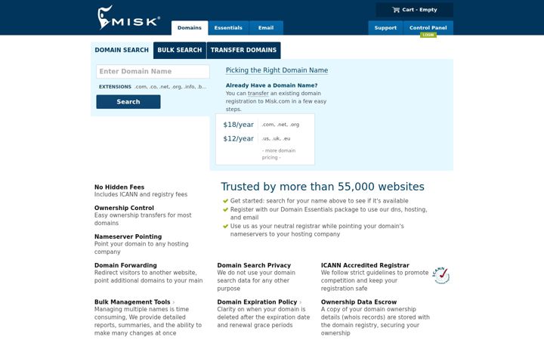
Task: Click the Search button
Action: pos(128,102)
